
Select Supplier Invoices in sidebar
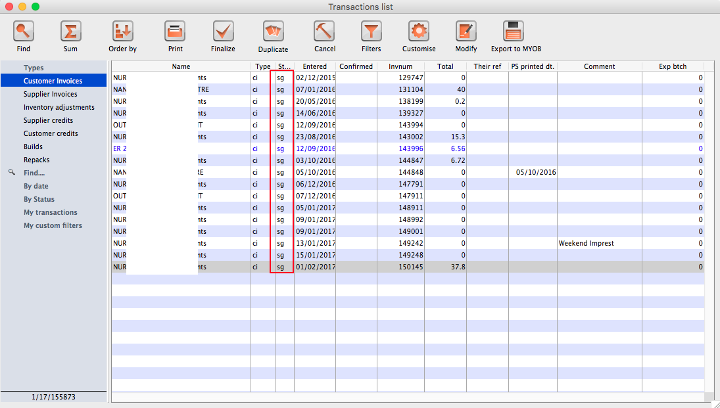tap(50, 94)
